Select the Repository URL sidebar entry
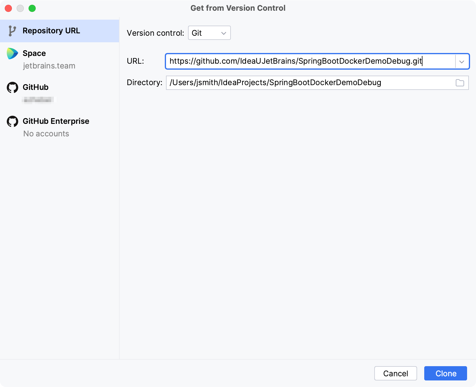The image size is (476, 387). pyautogui.click(x=51, y=31)
